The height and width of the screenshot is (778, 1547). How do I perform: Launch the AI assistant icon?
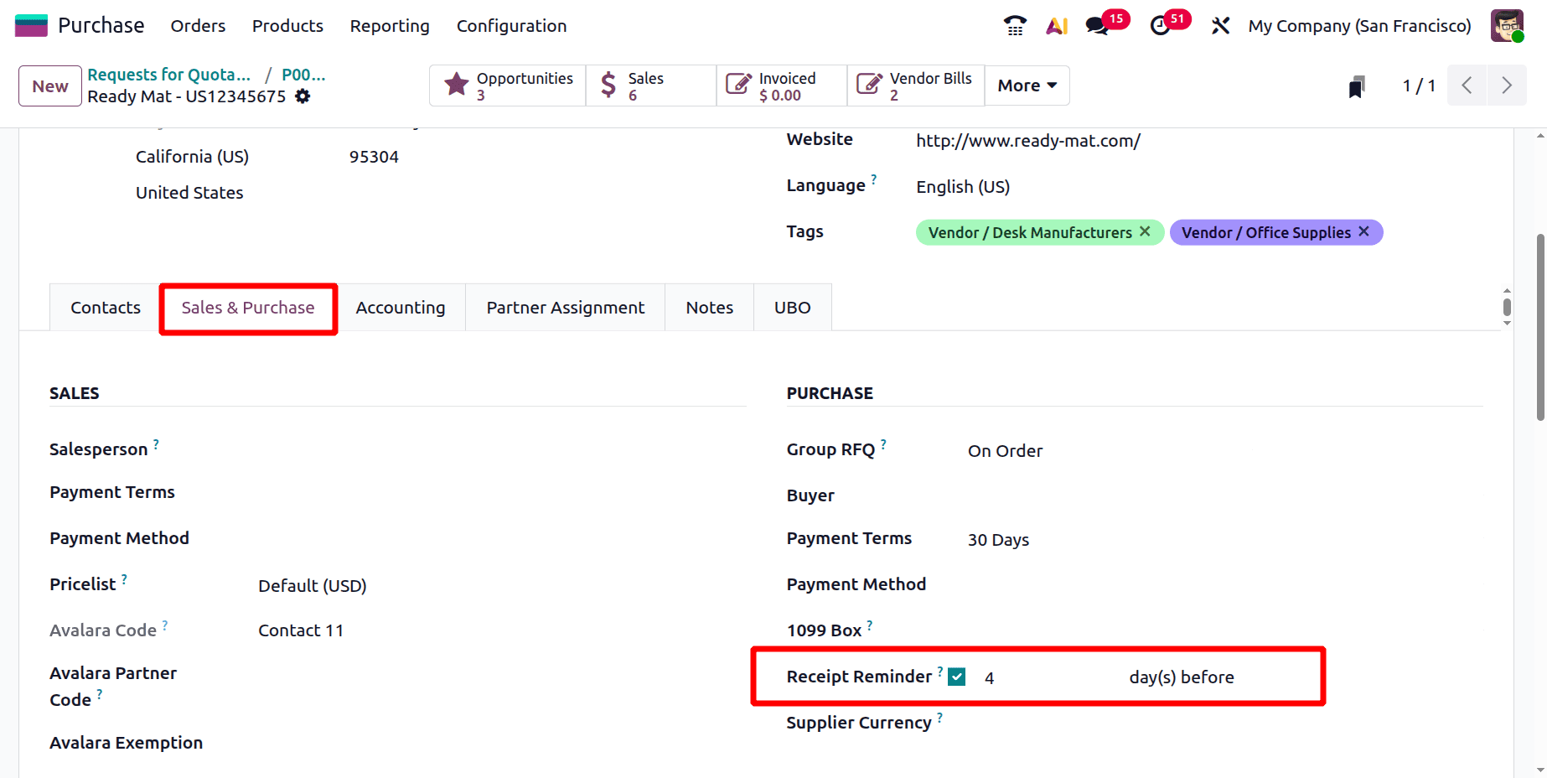click(x=1056, y=26)
